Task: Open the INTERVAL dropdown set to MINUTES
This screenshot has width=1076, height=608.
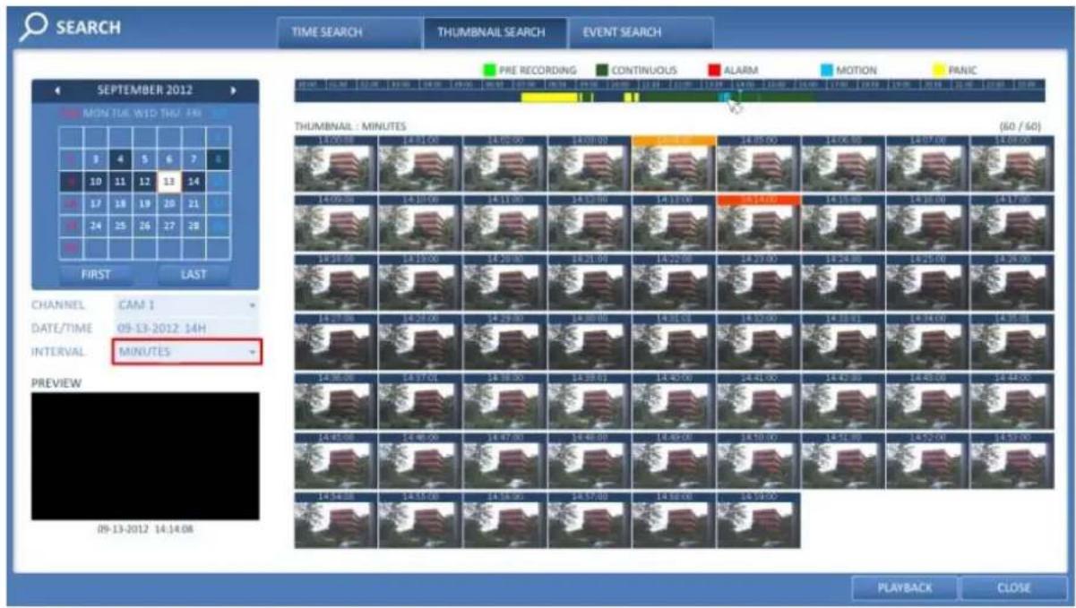Action: [x=186, y=352]
